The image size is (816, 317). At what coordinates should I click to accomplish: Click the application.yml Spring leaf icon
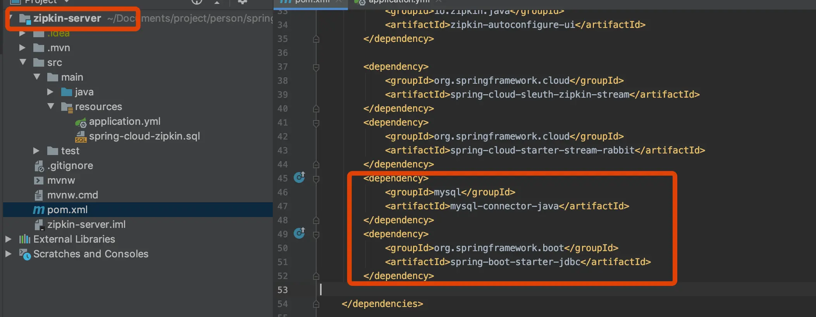pos(81,122)
